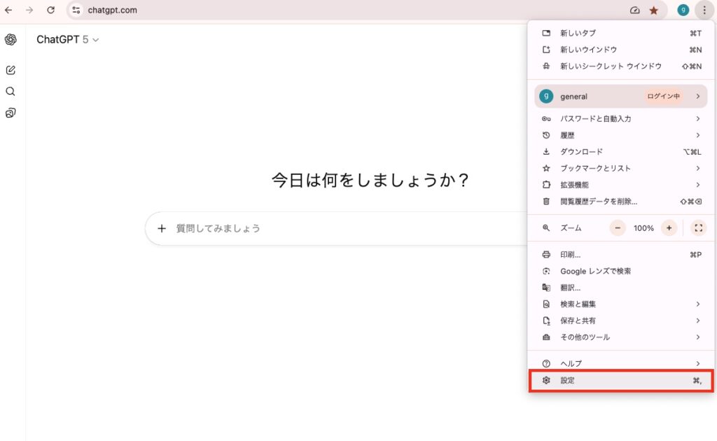Open 設定 from the Chrome menu
This screenshot has height=441, width=717.
point(620,380)
